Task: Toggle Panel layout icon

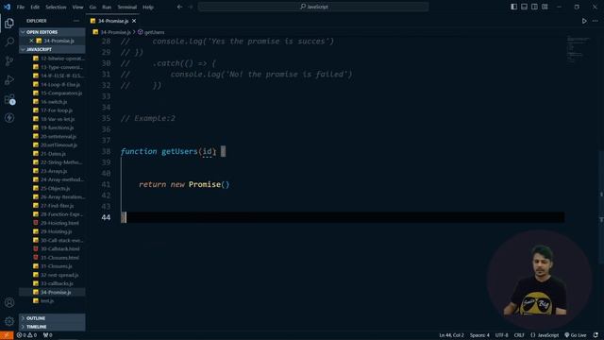Action: tap(524, 7)
